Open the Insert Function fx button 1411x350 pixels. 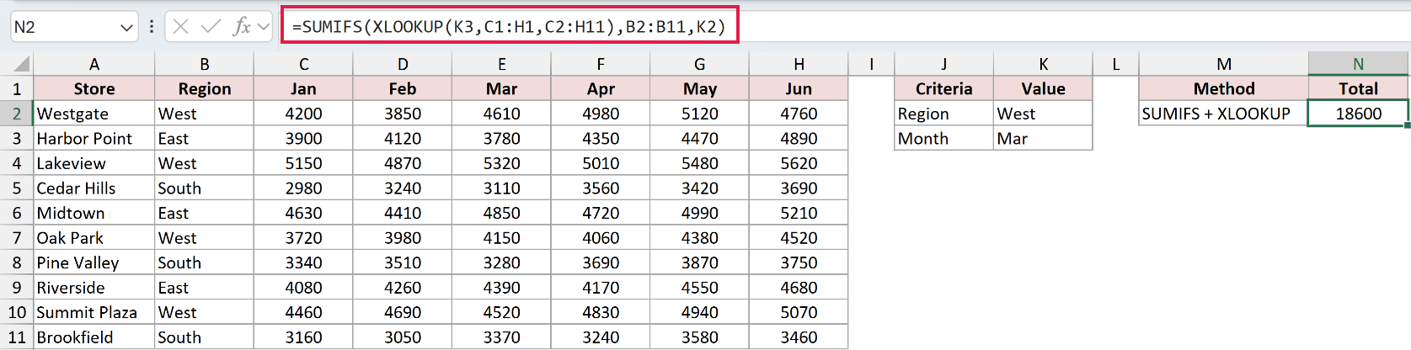[242, 27]
